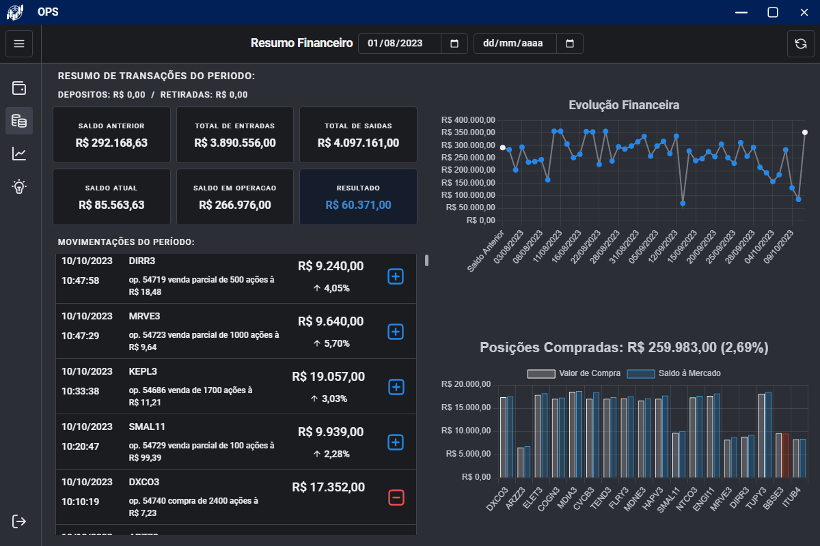Click the R$ 19.057,00 value

(329, 377)
